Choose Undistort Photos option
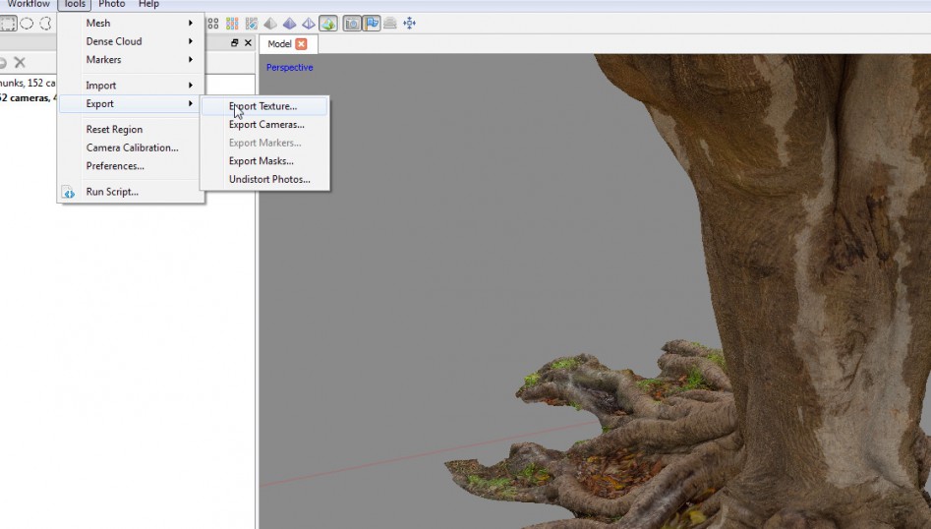The width and height of the screenshot is (931, 529). tap(264, 180)
